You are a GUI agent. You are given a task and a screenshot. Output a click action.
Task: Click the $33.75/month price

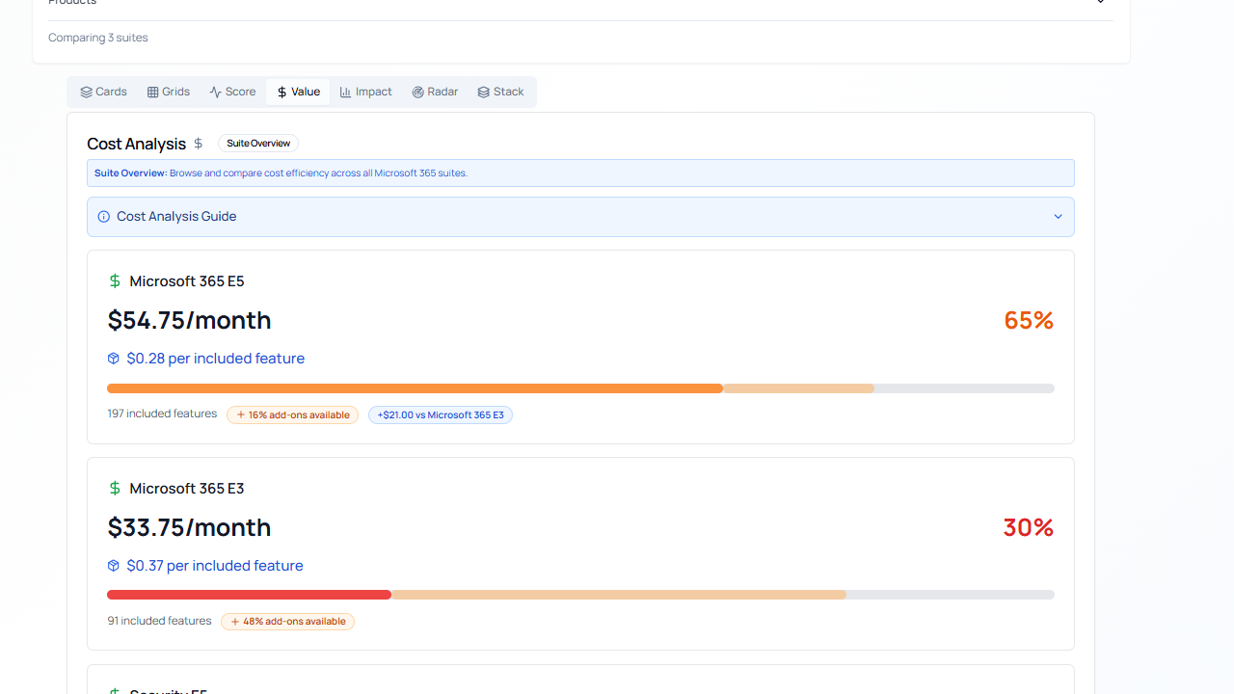[x=189, y=527]
